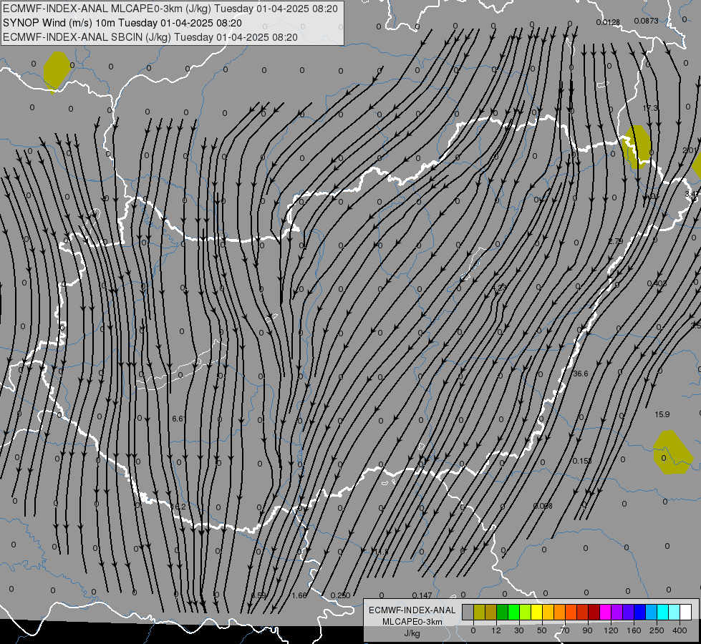Image resolution: width=701 pixels, height=644 pixels.
Task: Pick the dark red legend swatch
Action: click(594, 612)
